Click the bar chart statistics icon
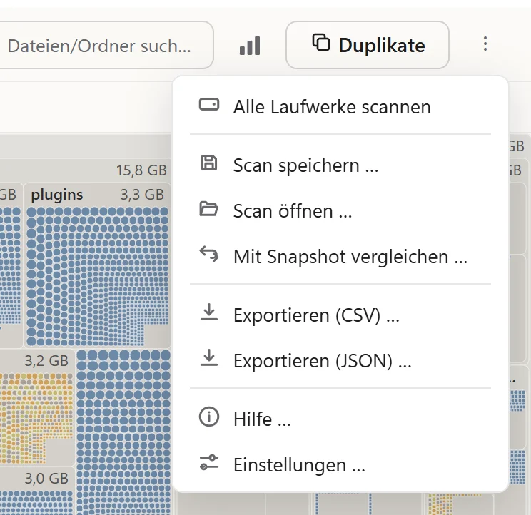Image resolution: width=531 pixels, height=515 pixels. tap(250, 46)
